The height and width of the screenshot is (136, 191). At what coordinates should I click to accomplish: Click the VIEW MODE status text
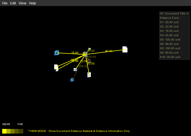[79, 131]
